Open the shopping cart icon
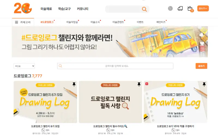 190,9
